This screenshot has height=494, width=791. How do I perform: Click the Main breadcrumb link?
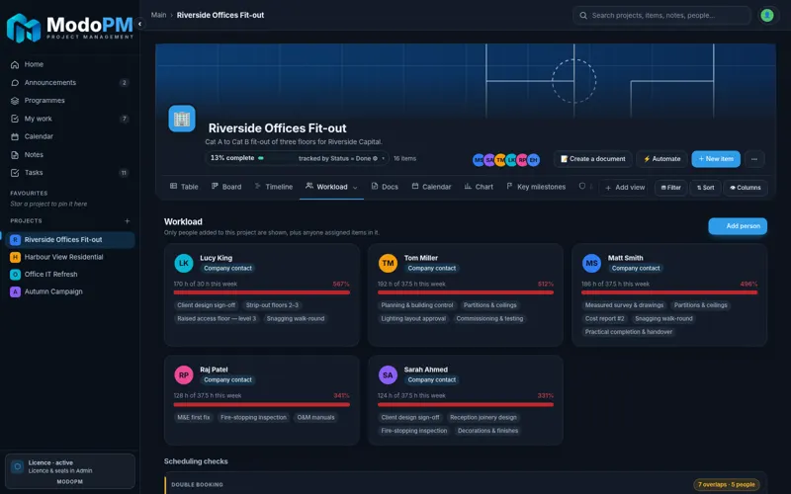click(x=158, y=15)
